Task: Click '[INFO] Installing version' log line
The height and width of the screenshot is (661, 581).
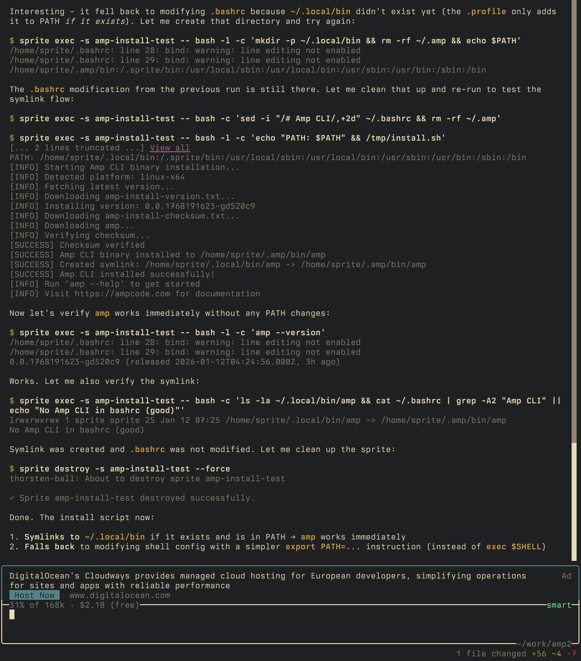Action: coord(132,206)
